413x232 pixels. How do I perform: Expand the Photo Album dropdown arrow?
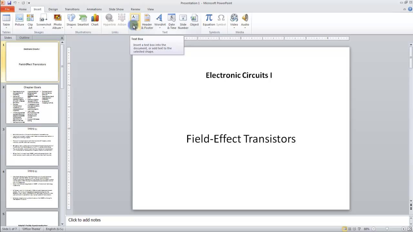[62, 28]
